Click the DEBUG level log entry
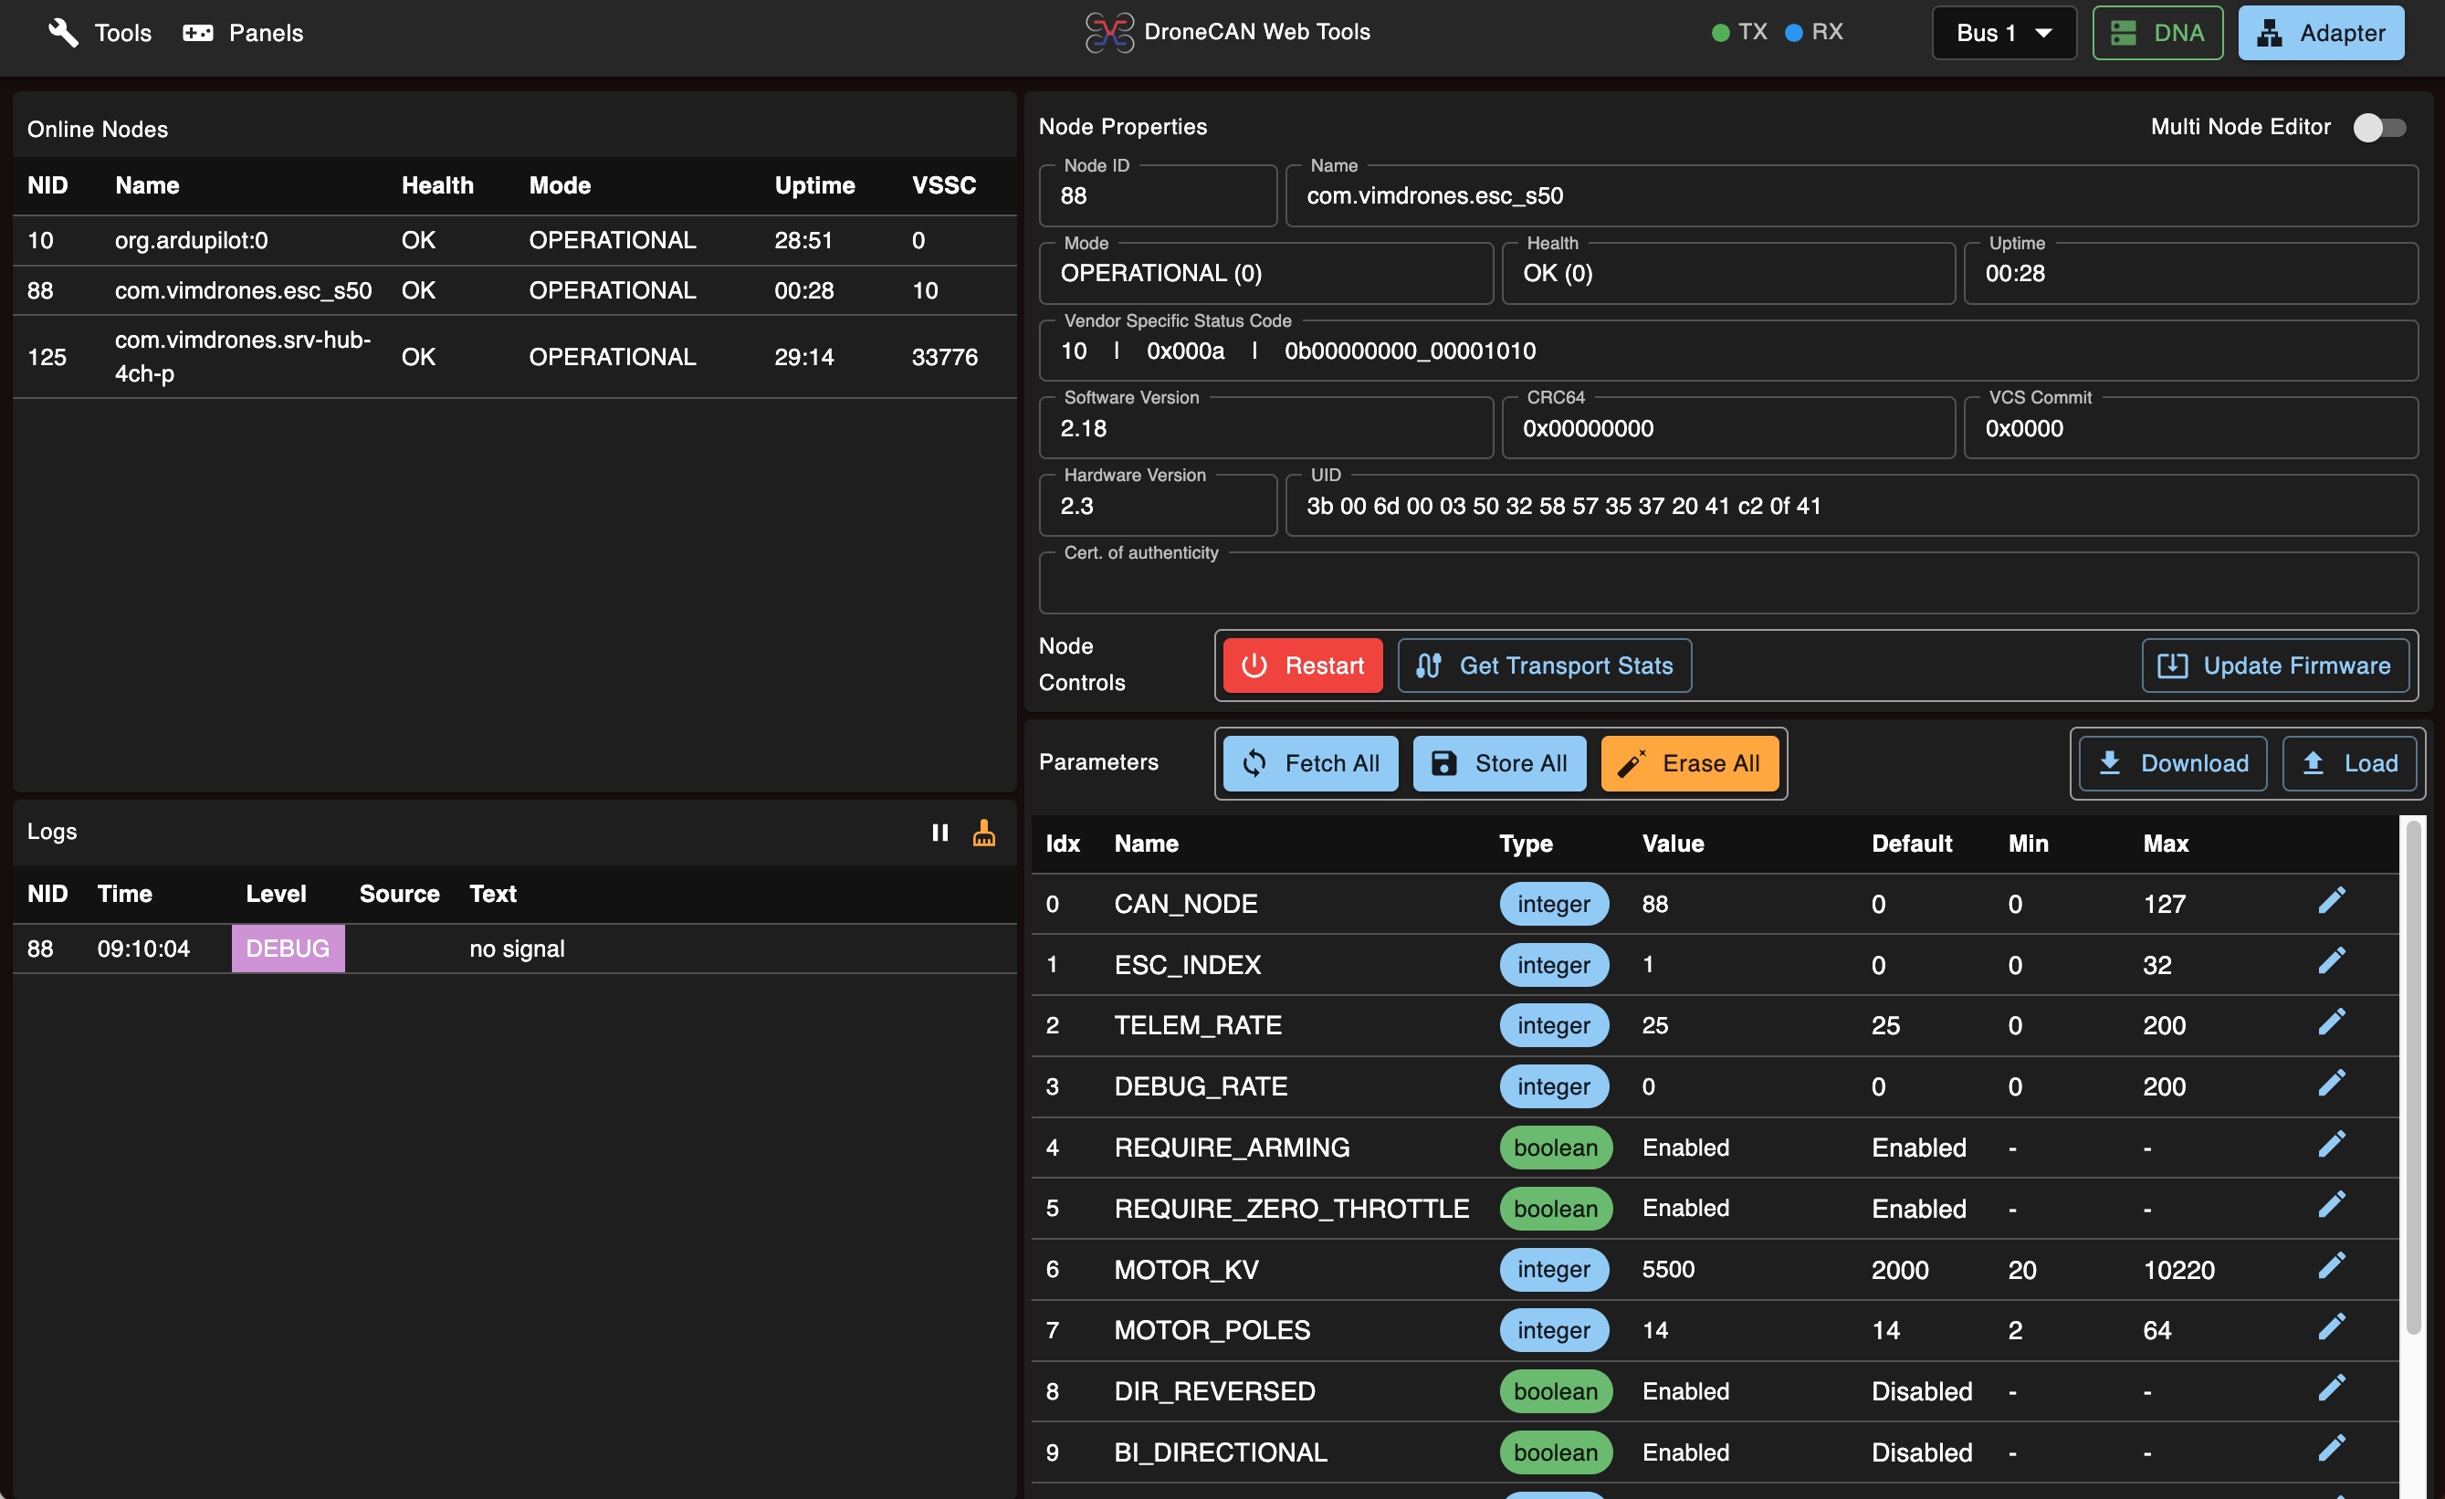The width and height of the screenshot is (2445, 1499). [x=288, y=949]
